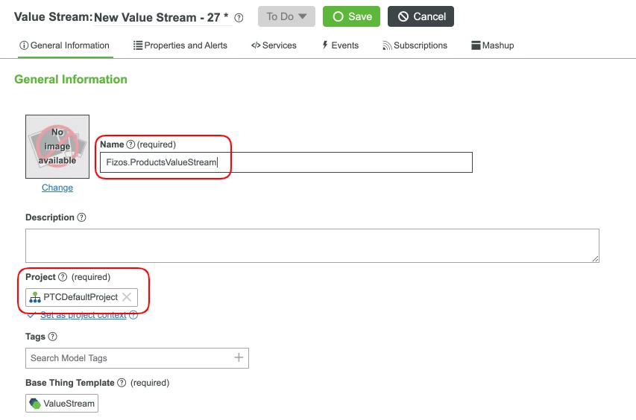Click the Search Model Tags field
636x420 pixels.
click(136, 358)
